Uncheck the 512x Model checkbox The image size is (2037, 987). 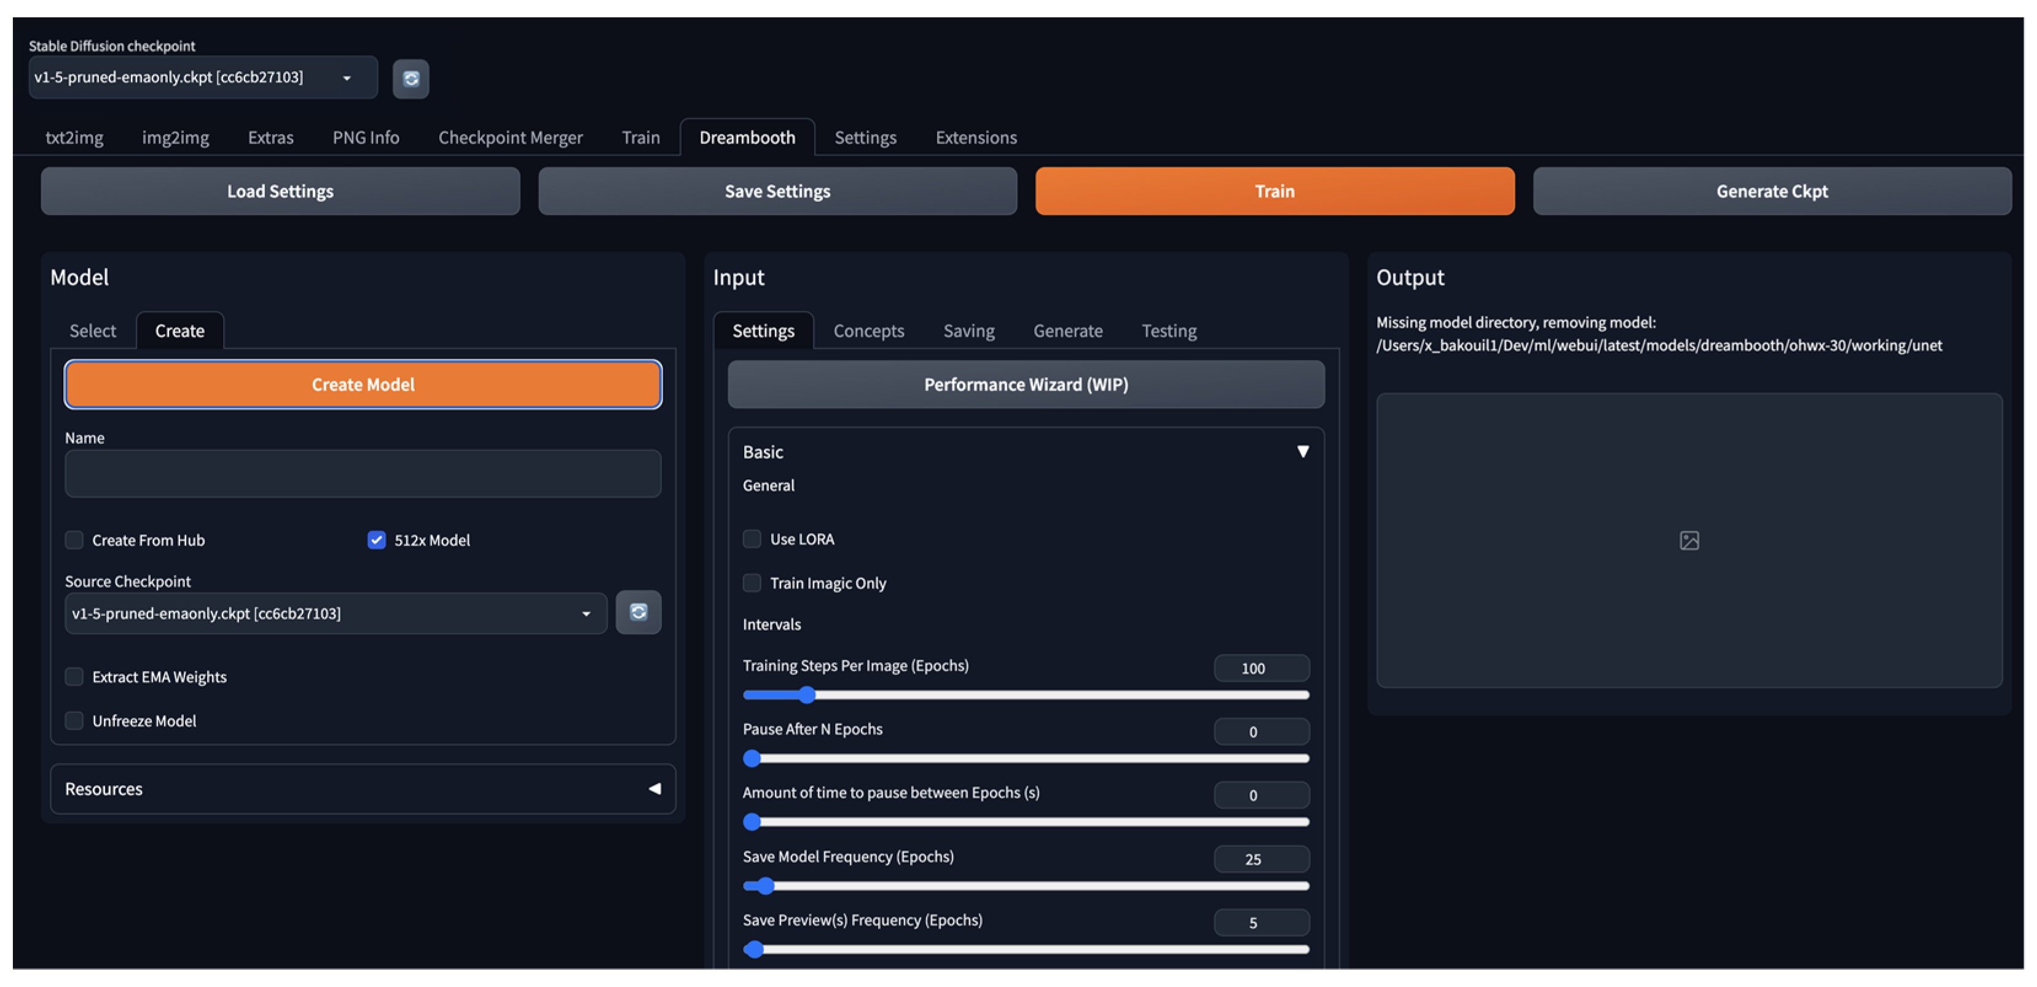coord(377,540)
